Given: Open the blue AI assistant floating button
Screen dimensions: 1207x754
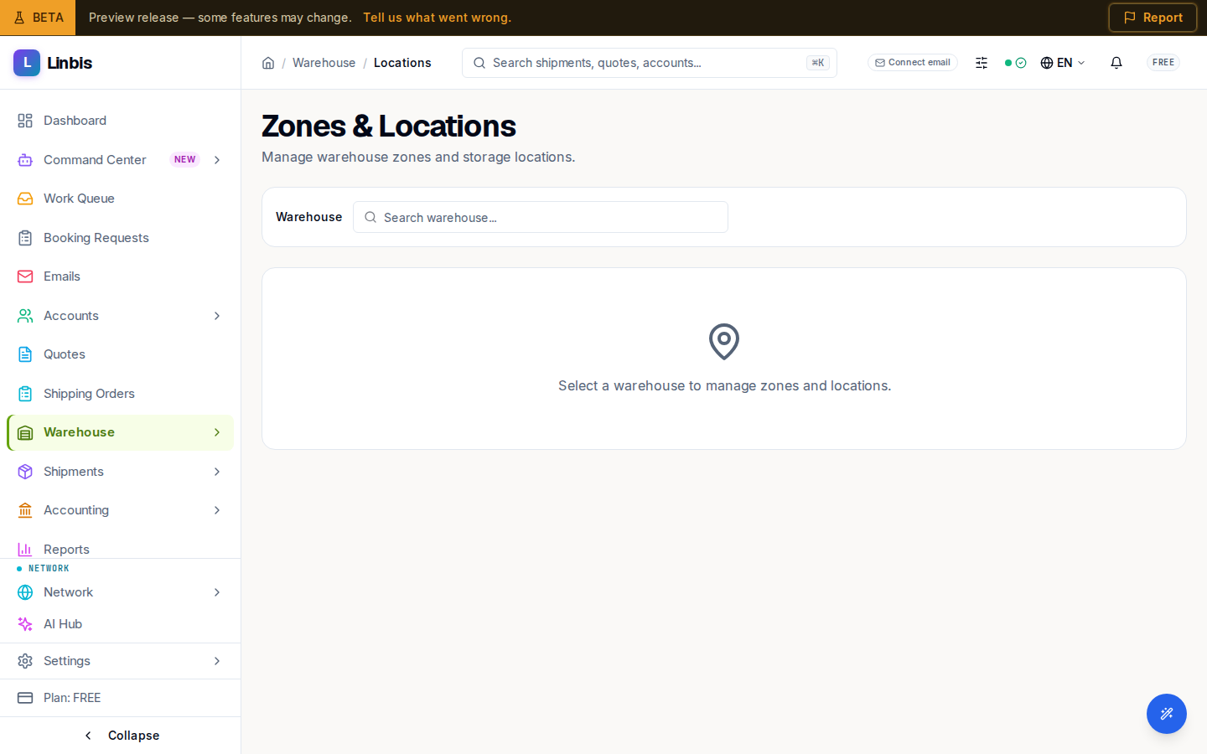Looking at the screenshot, I should 1167,714.
